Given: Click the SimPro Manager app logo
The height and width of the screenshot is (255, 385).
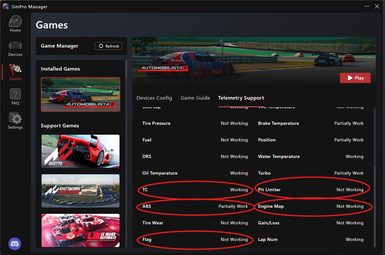Looking at the screenshot, I should [5, 6].
